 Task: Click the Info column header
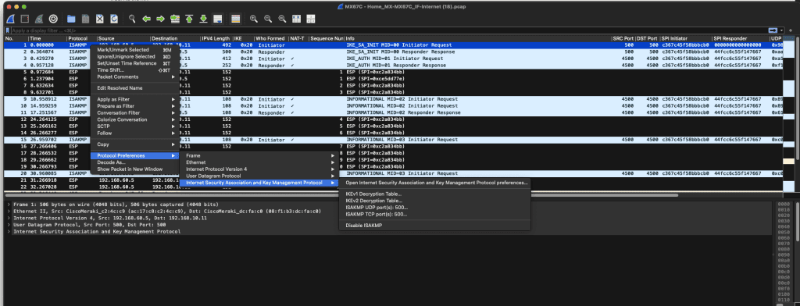tap(477, 38)
